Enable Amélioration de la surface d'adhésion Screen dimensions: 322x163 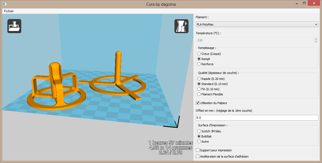198,156
